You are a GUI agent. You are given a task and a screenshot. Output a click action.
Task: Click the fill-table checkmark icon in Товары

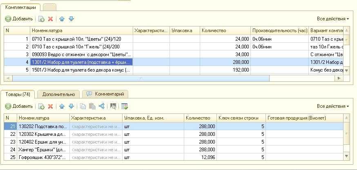(x=125, y=106)
